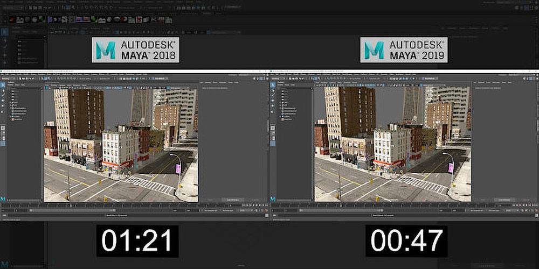This screenshot has height=269, width=539.
Task: Select the arrow Select tool in right Maya window
Action: pos(273,85)
